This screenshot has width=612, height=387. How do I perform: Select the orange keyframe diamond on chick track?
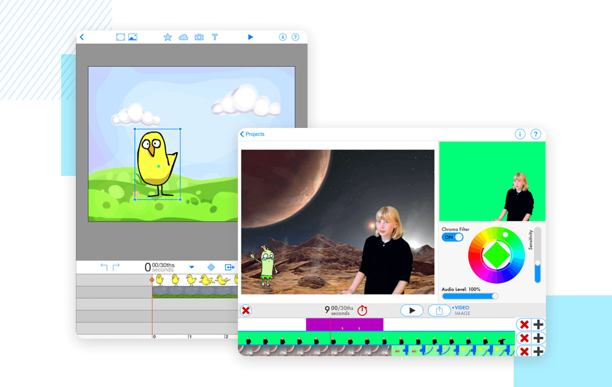tap(152, 280)
